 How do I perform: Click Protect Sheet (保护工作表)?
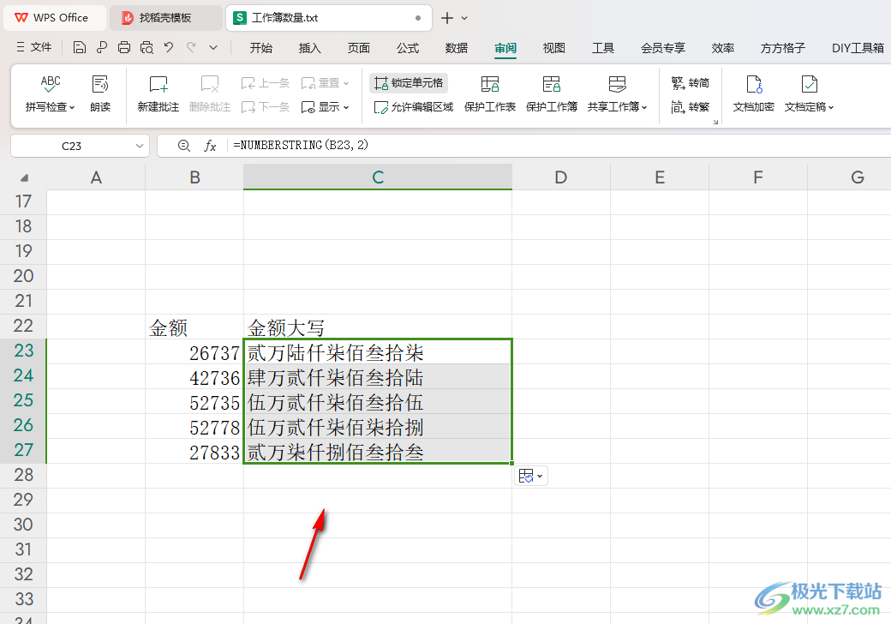(x=490, y=93)
